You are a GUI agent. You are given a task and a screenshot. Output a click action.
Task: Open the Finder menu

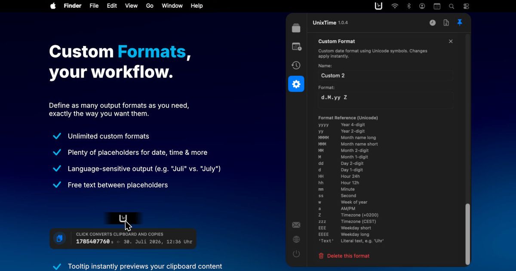click(x=73, y=6)
